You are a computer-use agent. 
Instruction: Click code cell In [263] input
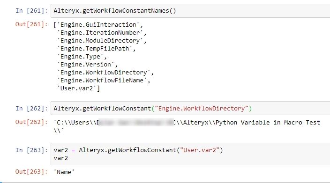190,154
